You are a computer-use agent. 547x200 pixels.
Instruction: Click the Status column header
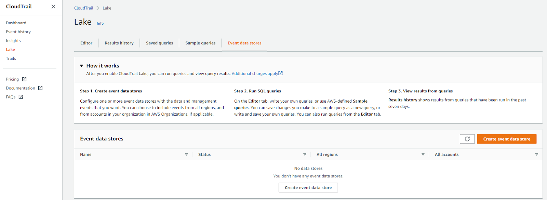[204, 155]
